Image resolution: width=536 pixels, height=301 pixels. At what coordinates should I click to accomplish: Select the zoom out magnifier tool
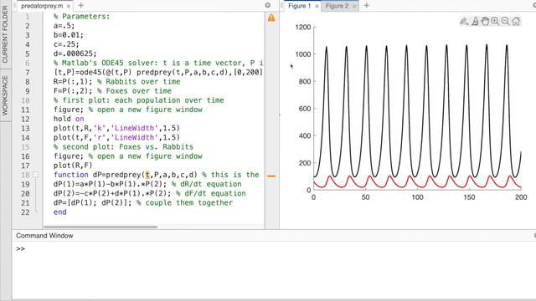pyautogui.click(x=505, y=22)
